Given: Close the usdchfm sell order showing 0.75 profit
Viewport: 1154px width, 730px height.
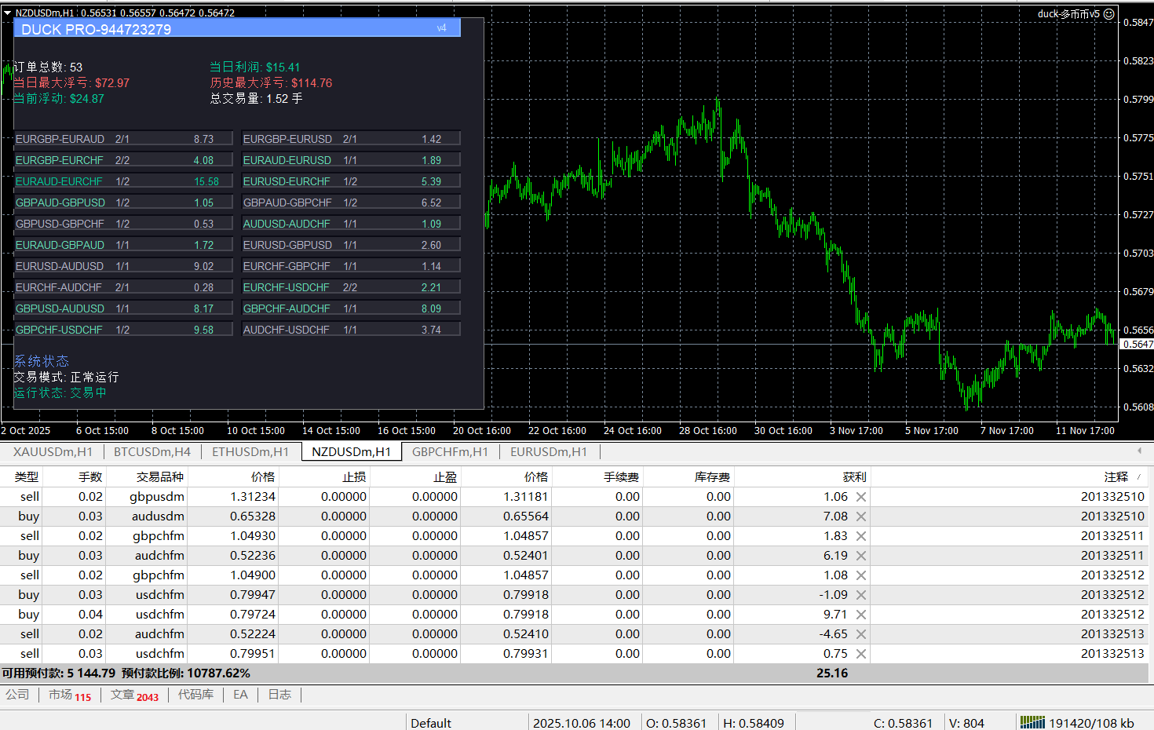Looking at the screenshot, I should coord(860,654).
